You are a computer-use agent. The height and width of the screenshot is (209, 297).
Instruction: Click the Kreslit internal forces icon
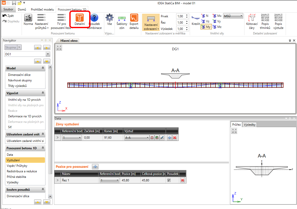point(195,18)
